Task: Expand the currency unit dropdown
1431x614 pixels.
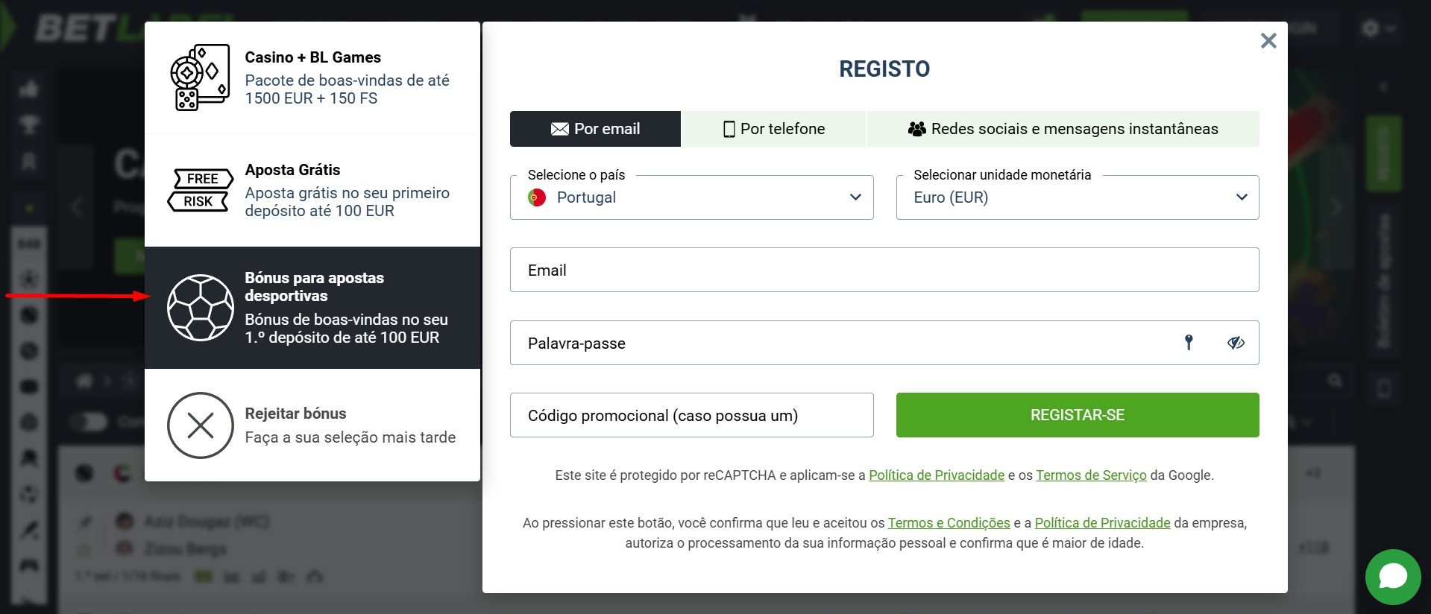Action: [1077, 197]
